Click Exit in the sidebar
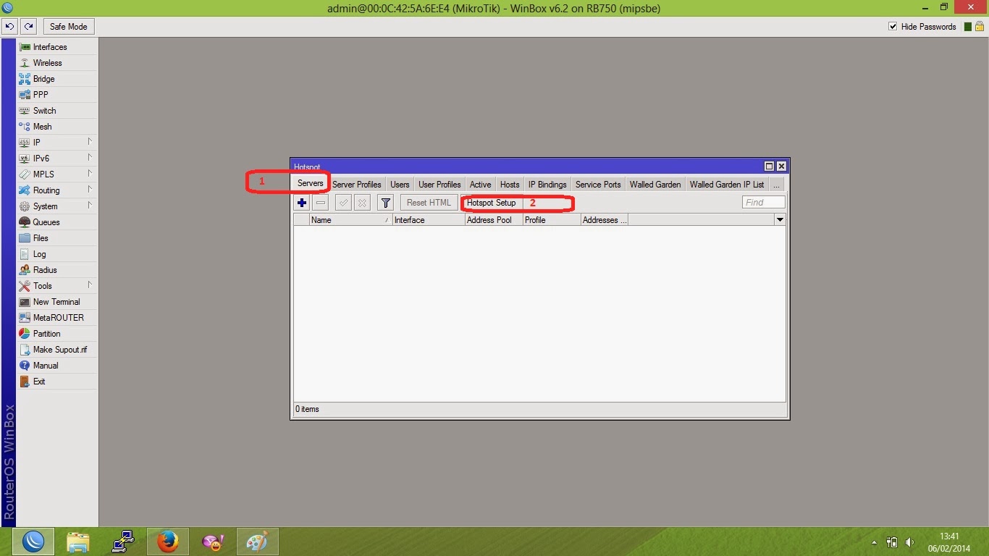Viewport: 989px width, 556px height. [x=57, y=382]
